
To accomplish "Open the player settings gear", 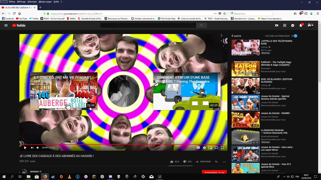I will (x=204, y=147).
